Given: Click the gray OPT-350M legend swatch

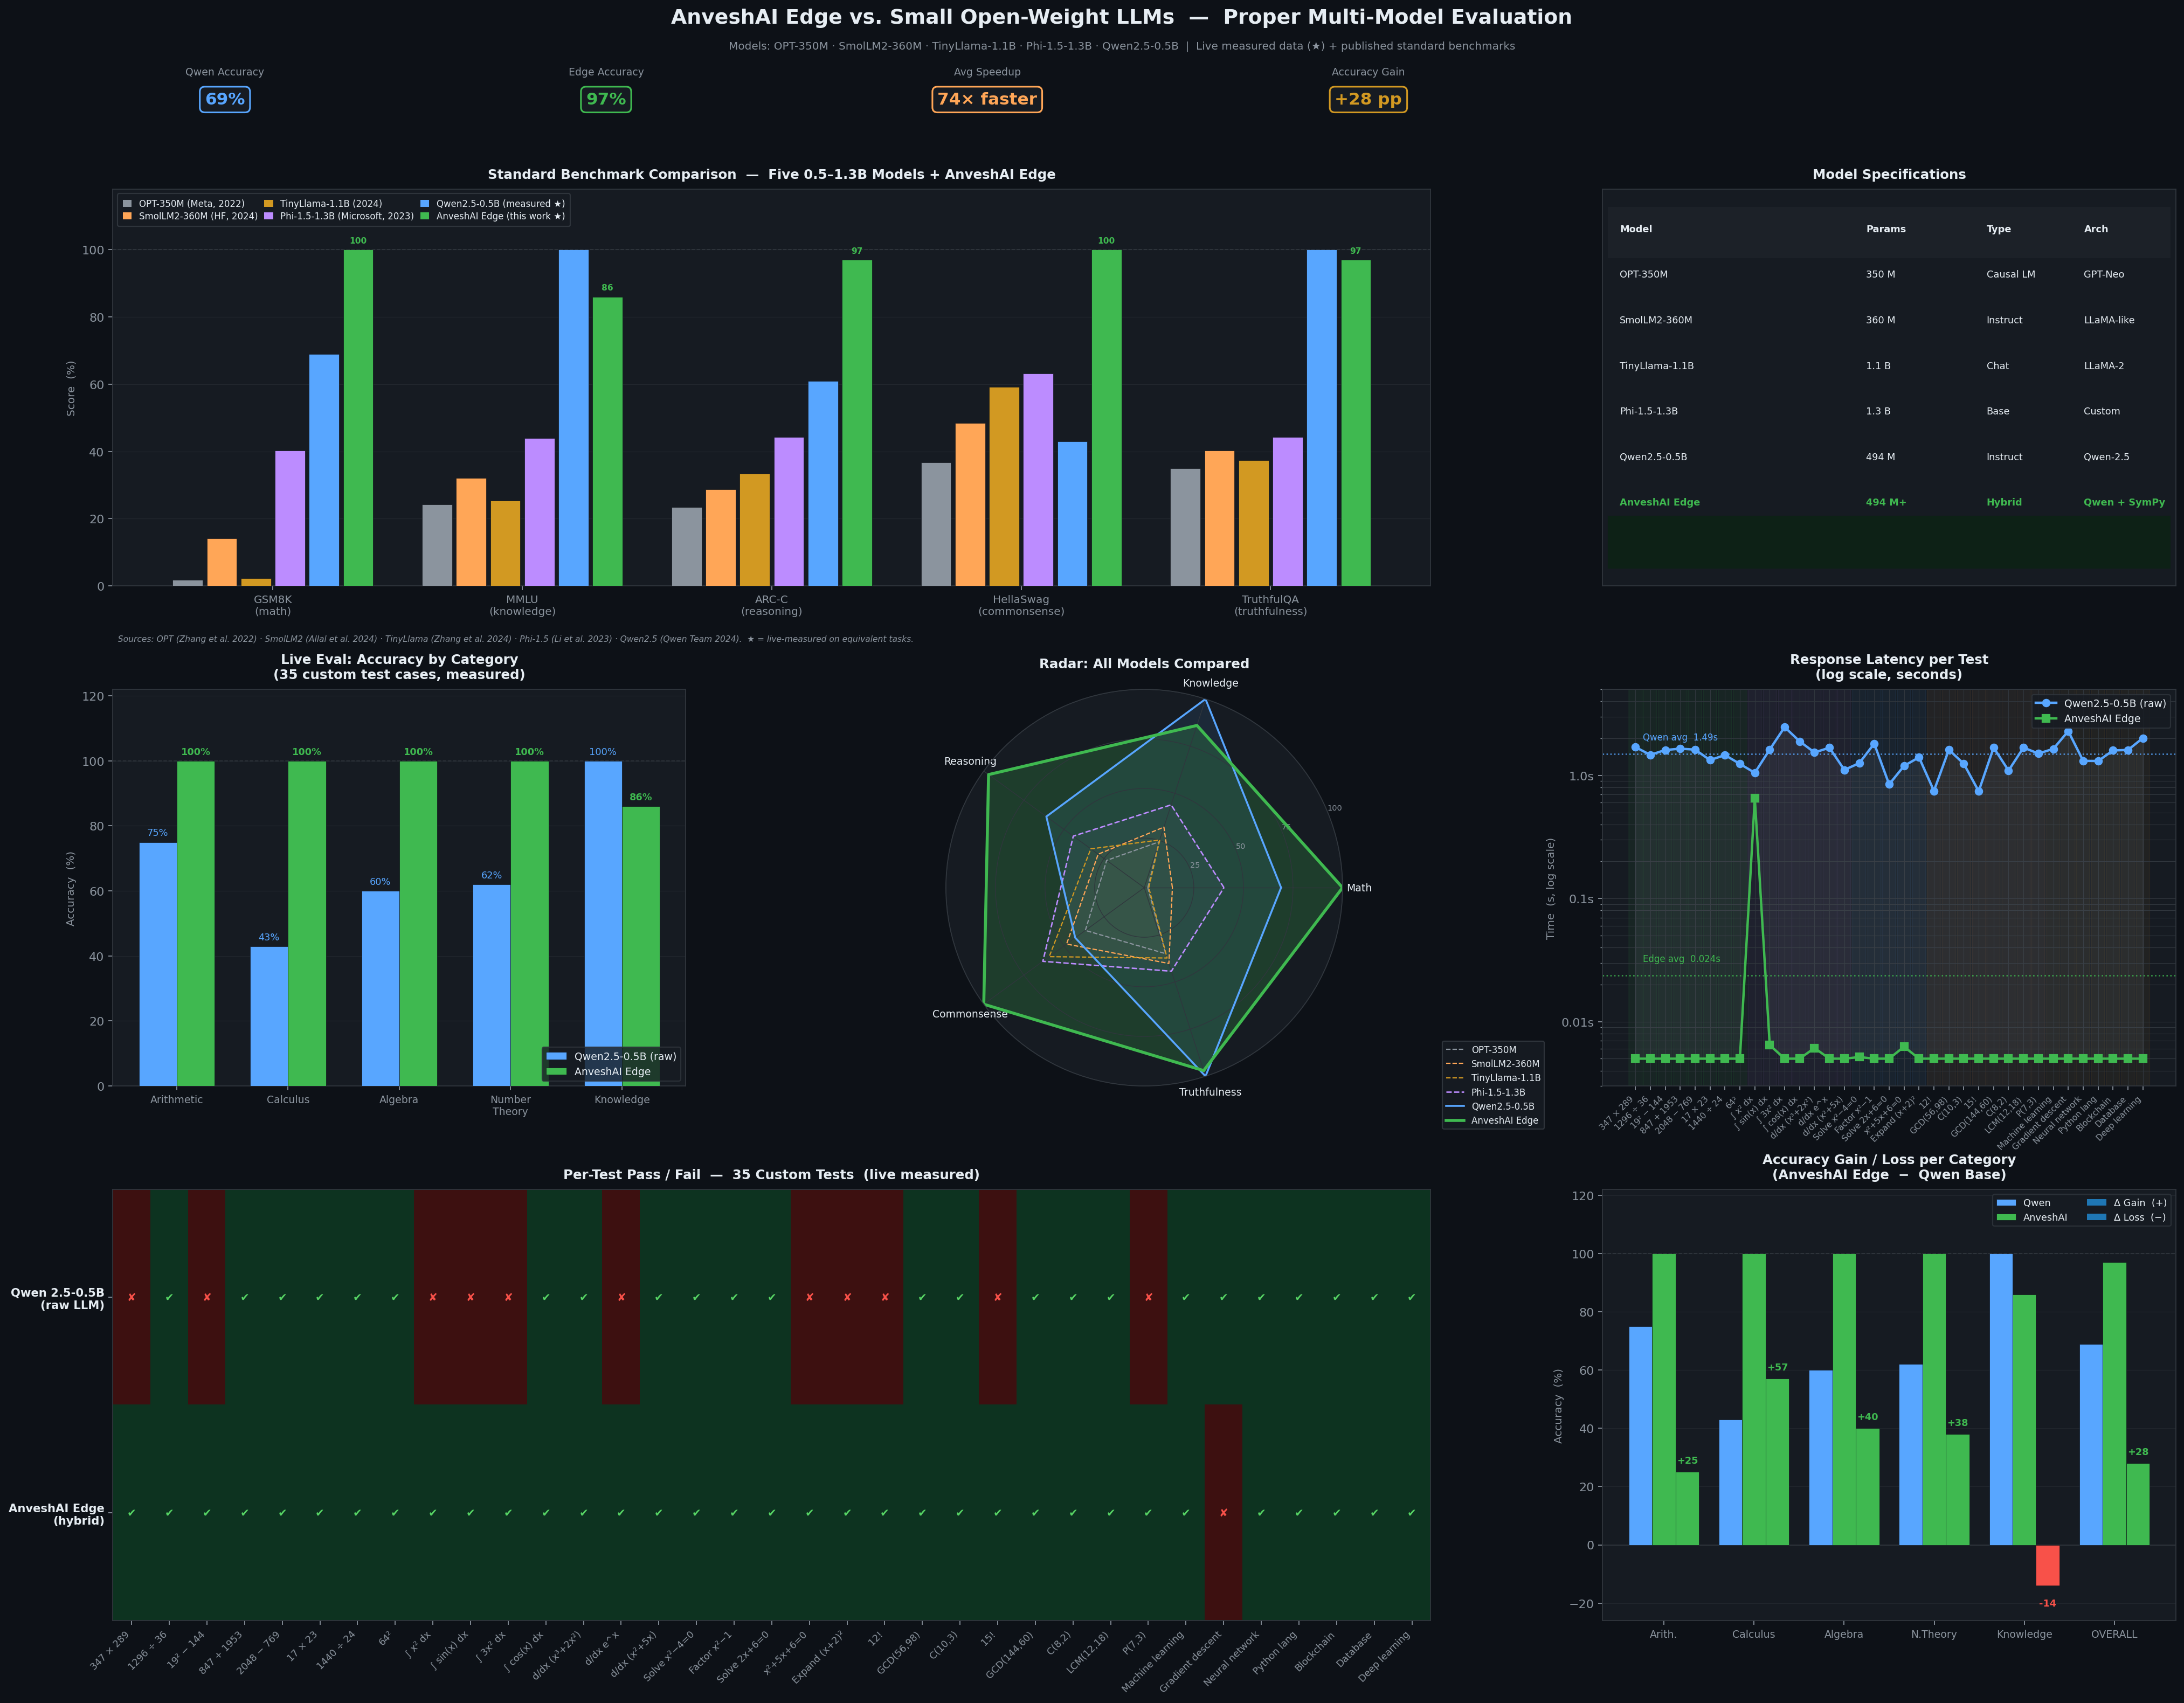Looking at the screenshot, I should pyautogui.click(x=127, y=204).
